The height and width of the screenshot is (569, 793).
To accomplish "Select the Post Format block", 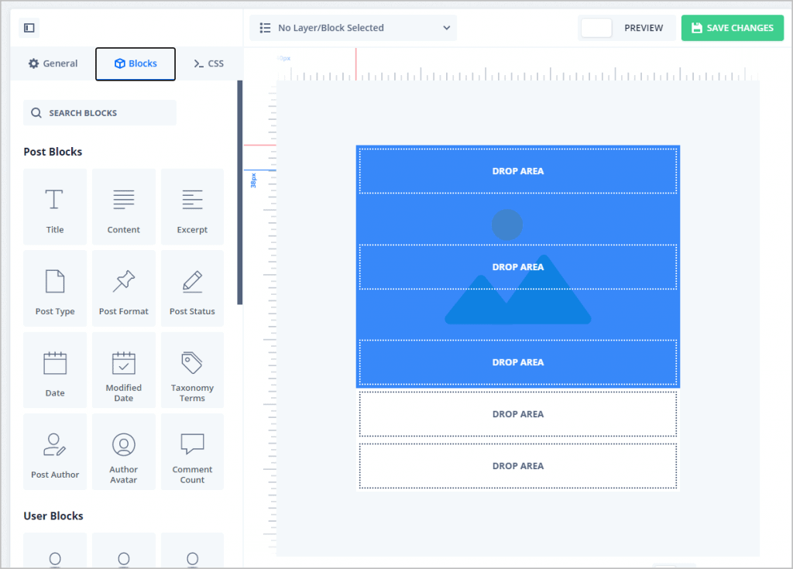I will click(x=124, y=288).
